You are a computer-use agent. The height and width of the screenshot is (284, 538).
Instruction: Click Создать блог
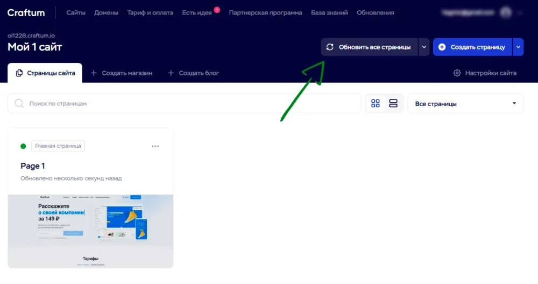coord(193,73)
